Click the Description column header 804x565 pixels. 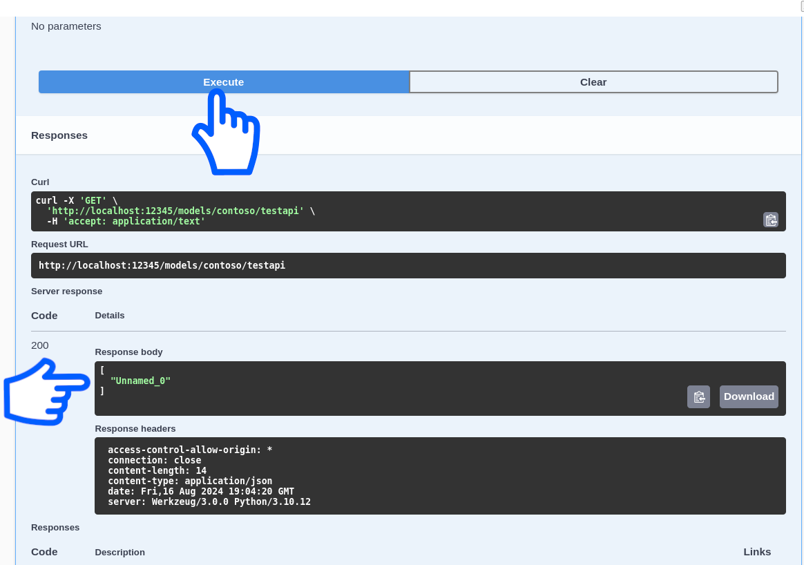click(x=119, y=552)
